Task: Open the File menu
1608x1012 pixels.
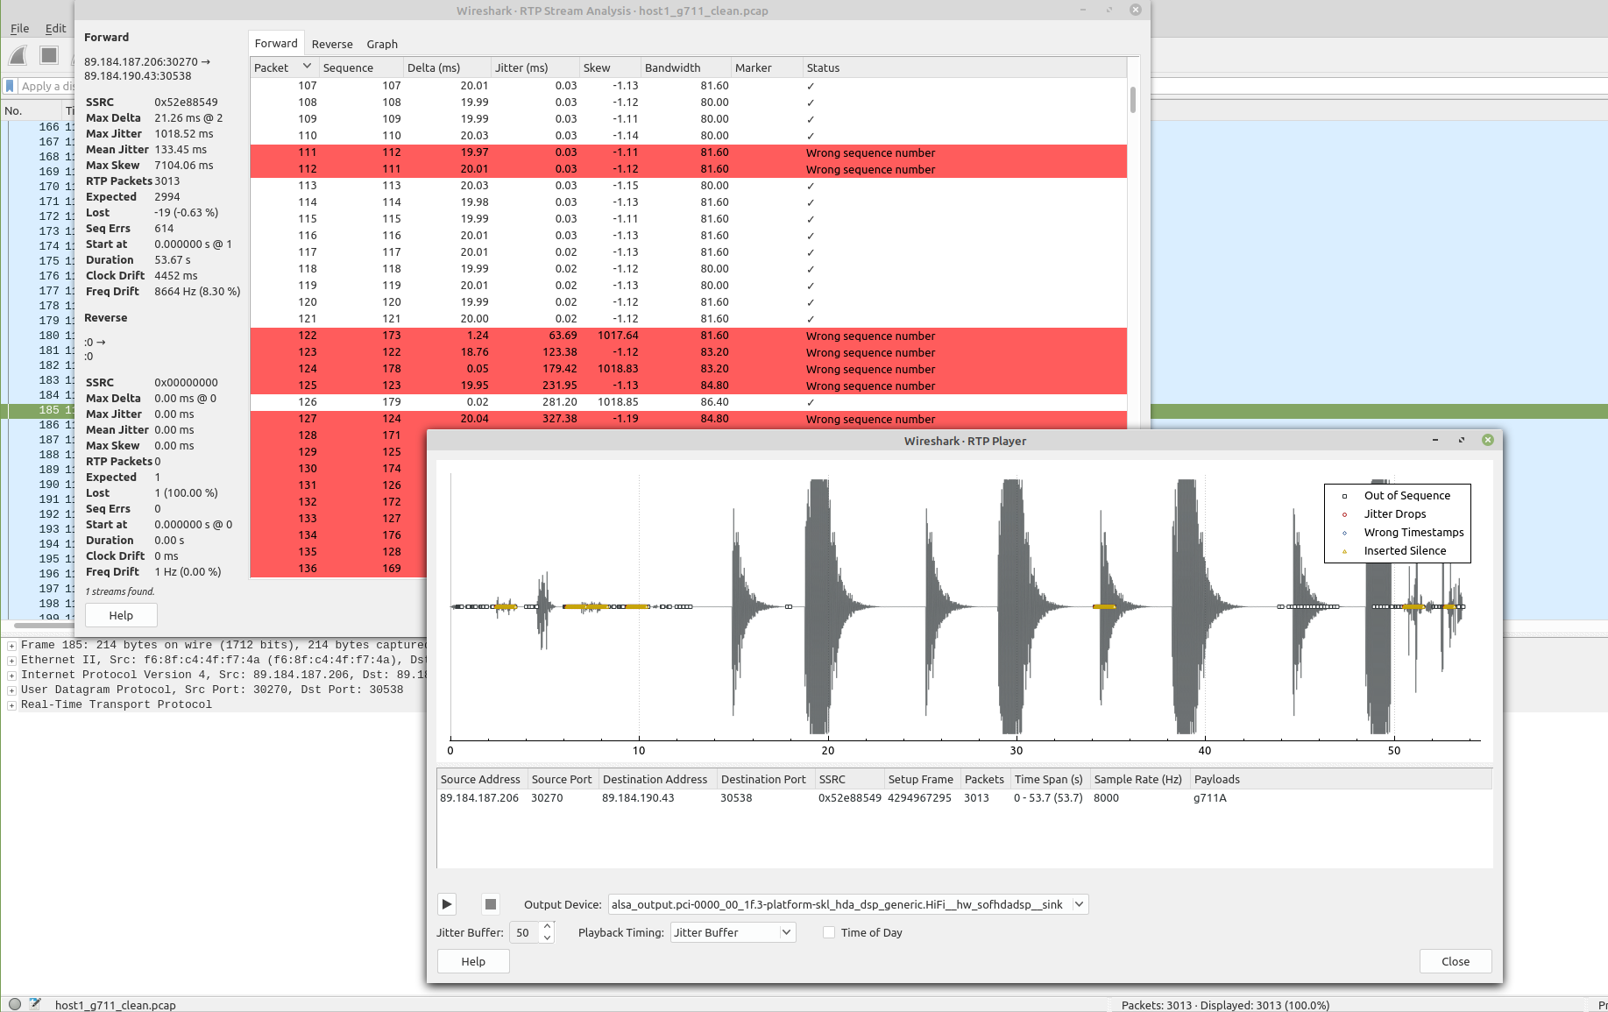Action: tap(19, 28)
